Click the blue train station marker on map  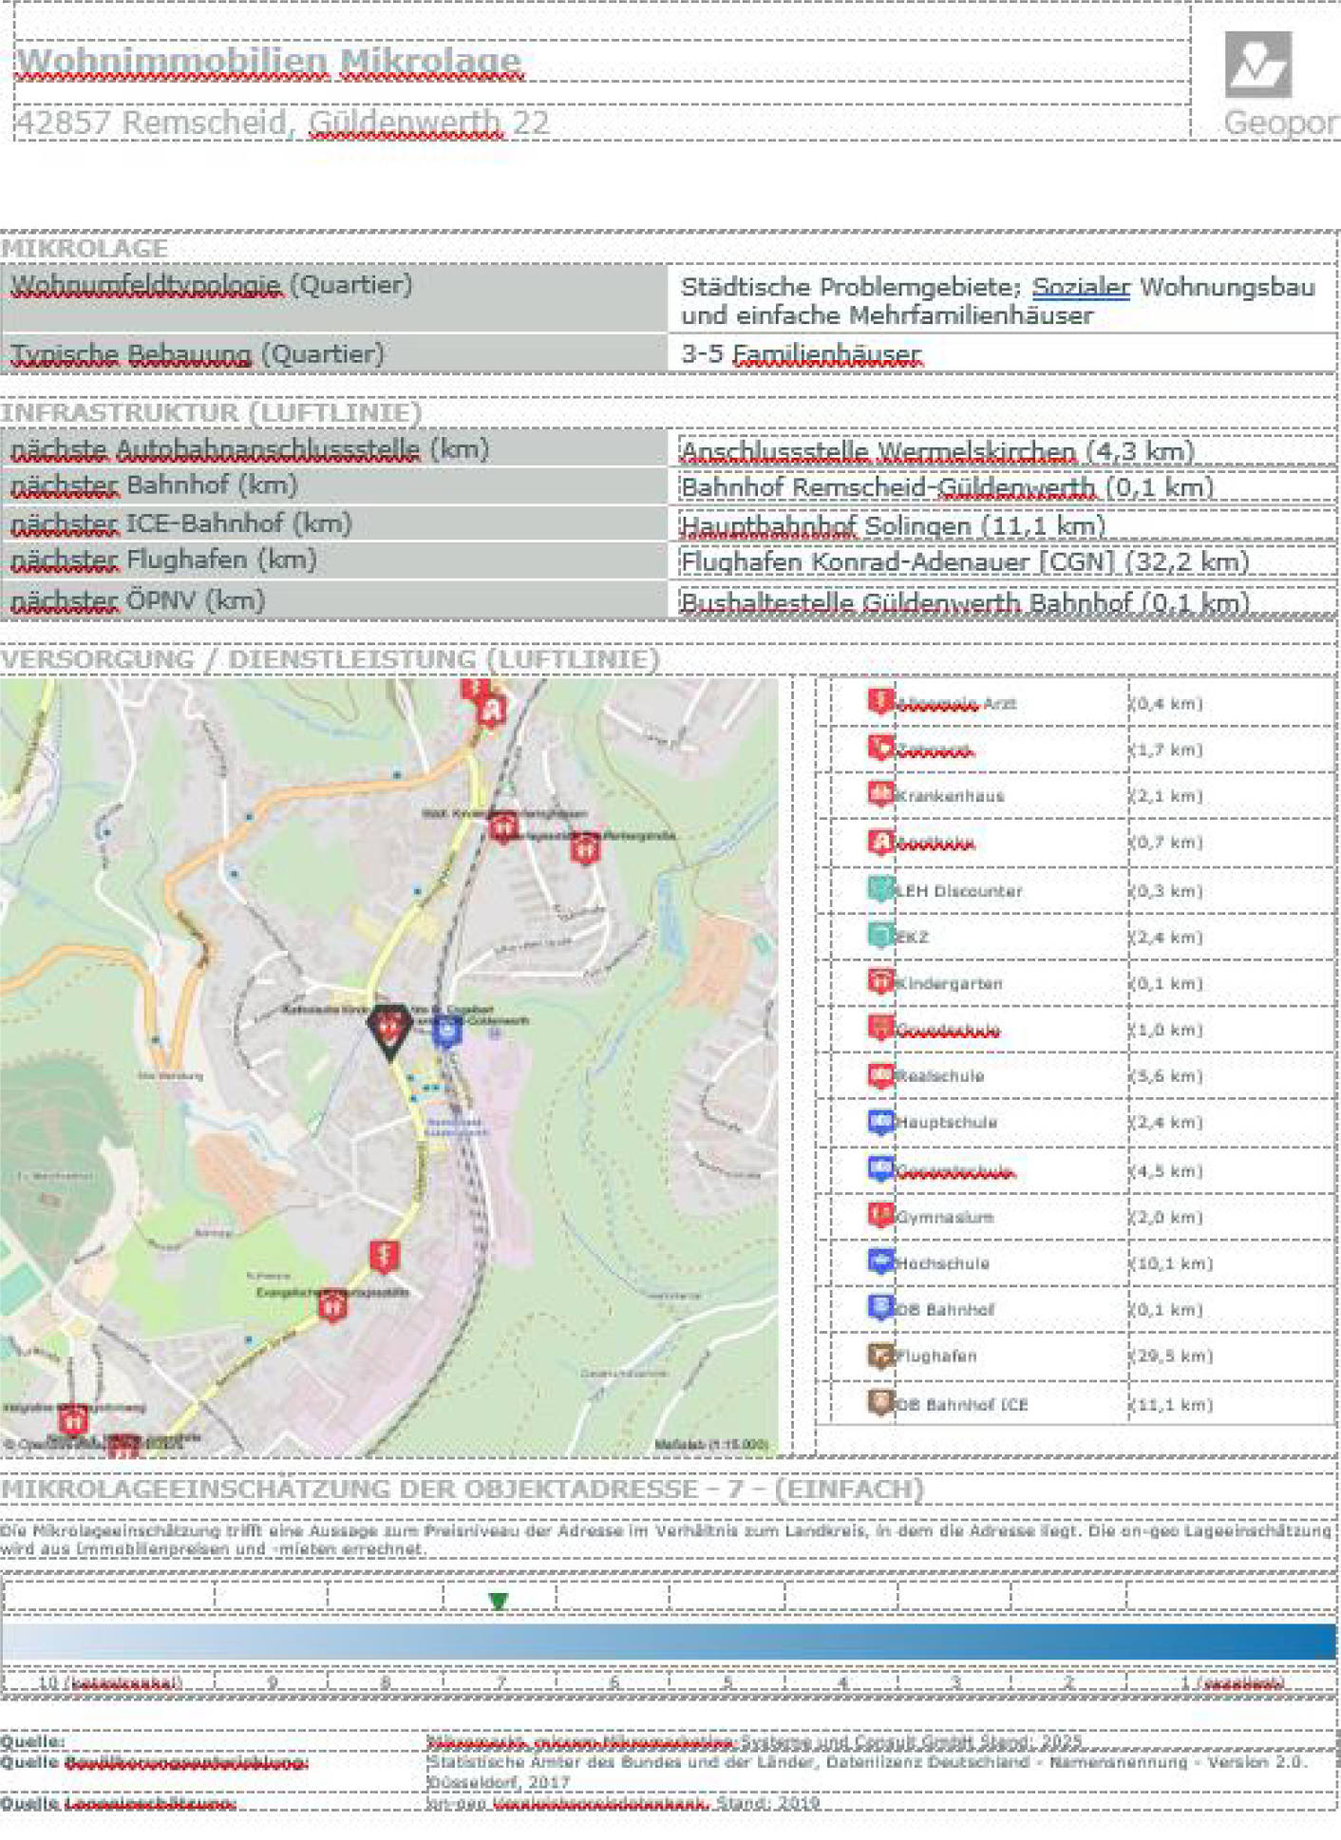(446, 1031)
